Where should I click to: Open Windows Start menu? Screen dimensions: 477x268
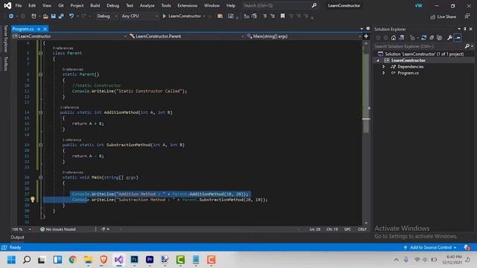[x=12, y=260]
